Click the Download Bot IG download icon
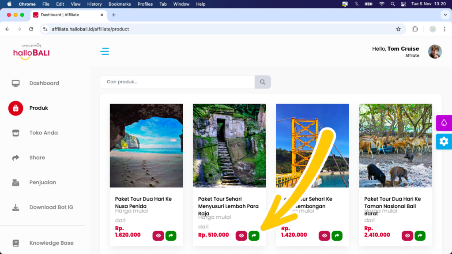The height and width of the screenshot is (254, 452). point(15,207)
